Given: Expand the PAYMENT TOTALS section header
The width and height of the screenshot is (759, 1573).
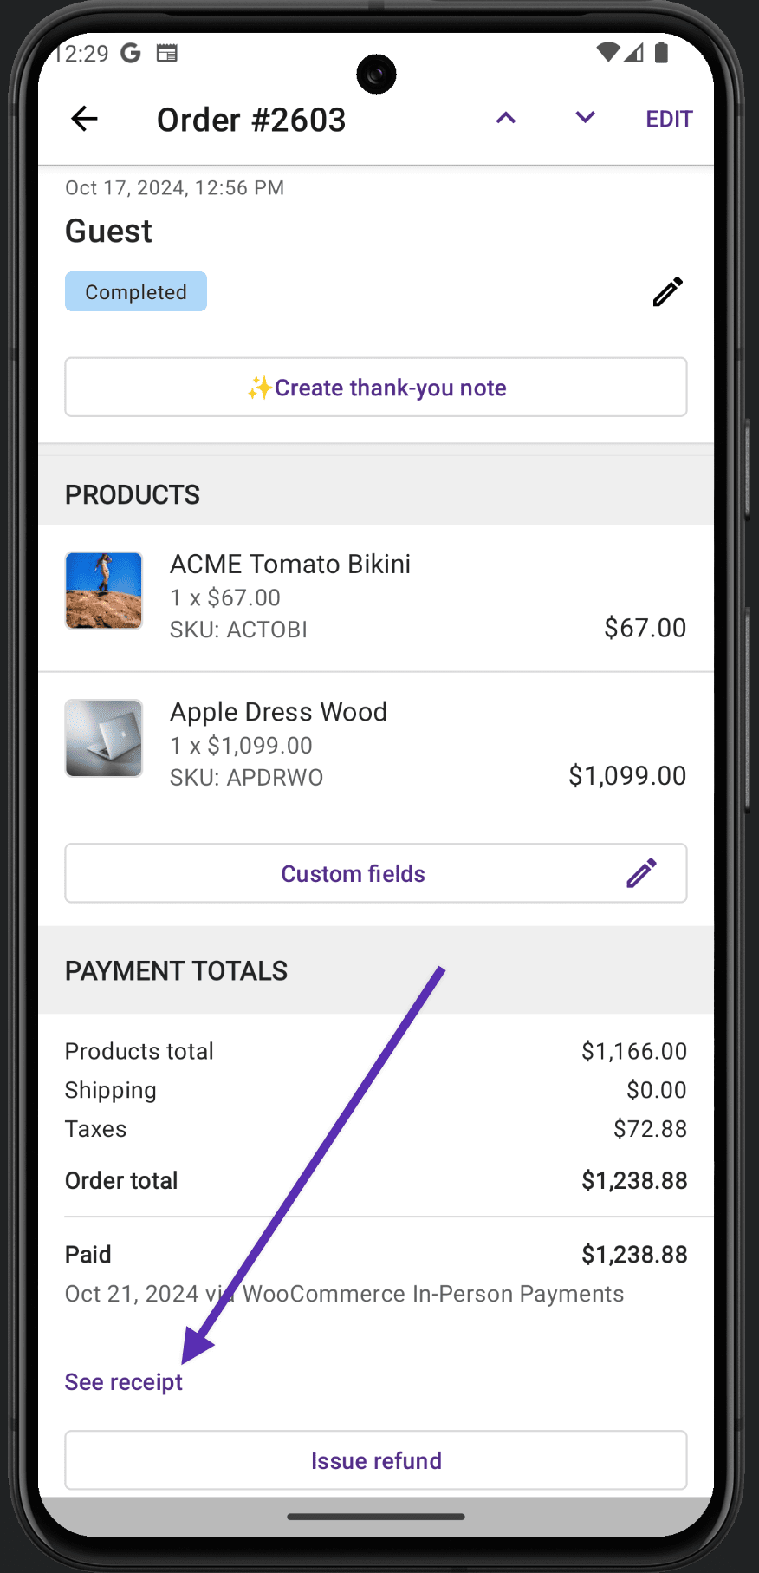Looking at the screenshot, I should click(x=176, y=970).
